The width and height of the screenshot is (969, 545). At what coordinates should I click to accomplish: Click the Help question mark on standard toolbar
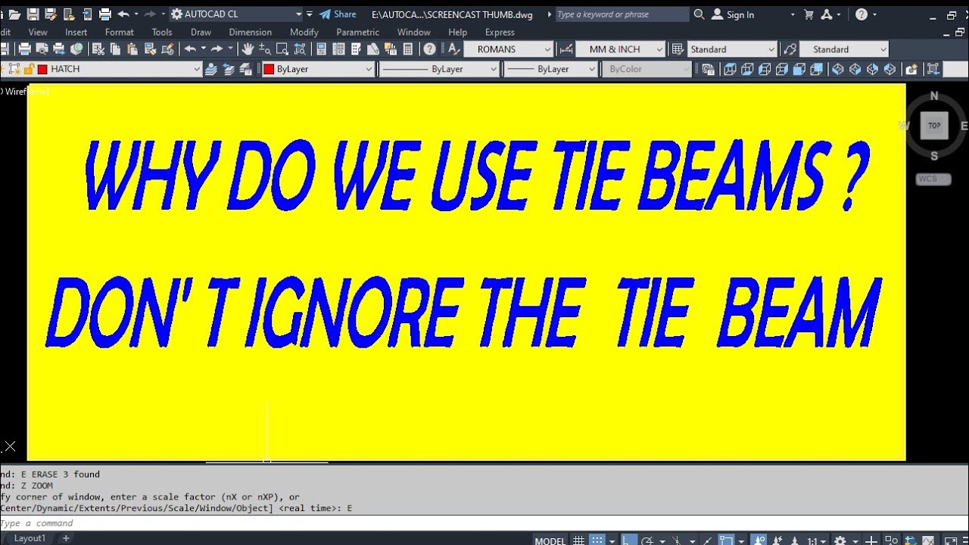point(429,49)
